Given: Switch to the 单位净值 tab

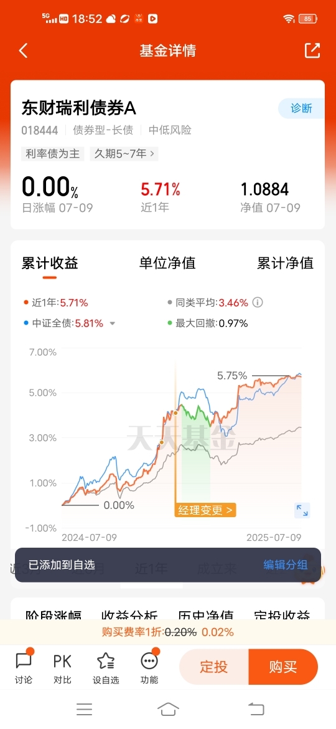Looking at the screenshot, I should [x=167, y=263].
